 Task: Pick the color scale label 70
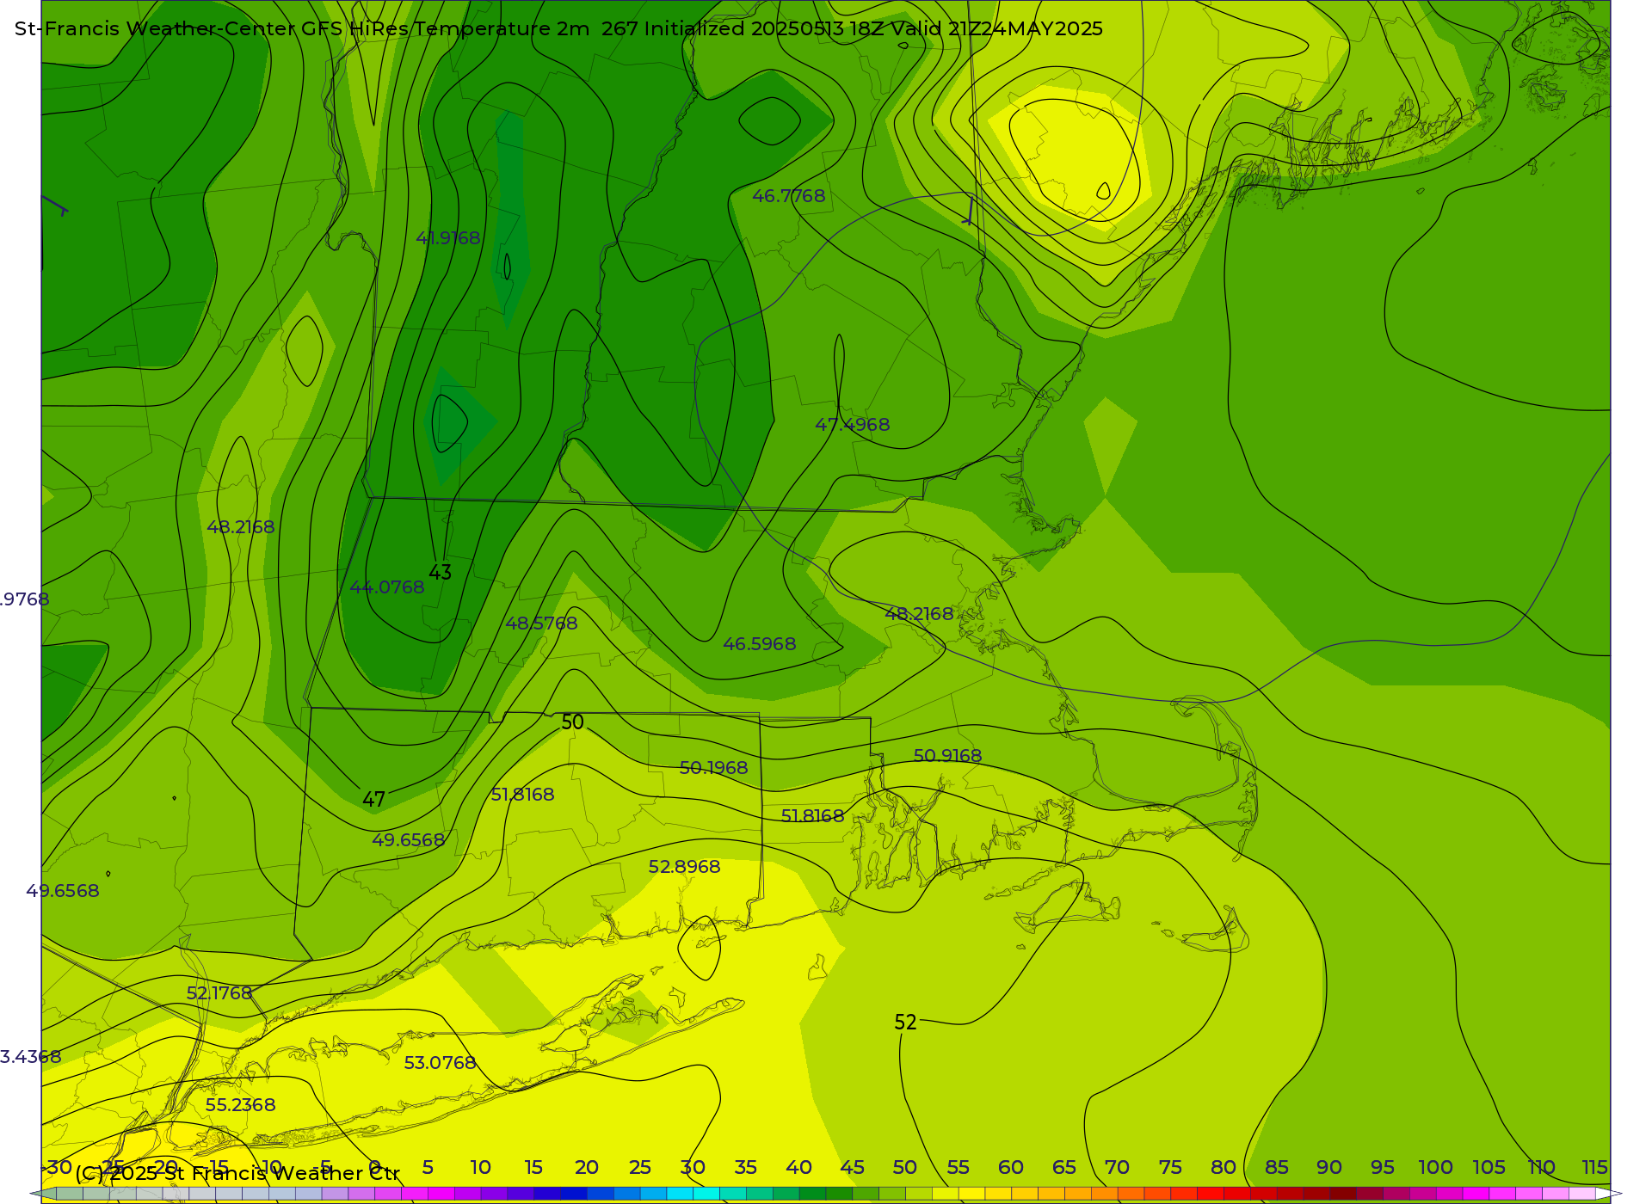point(1117,1168)
